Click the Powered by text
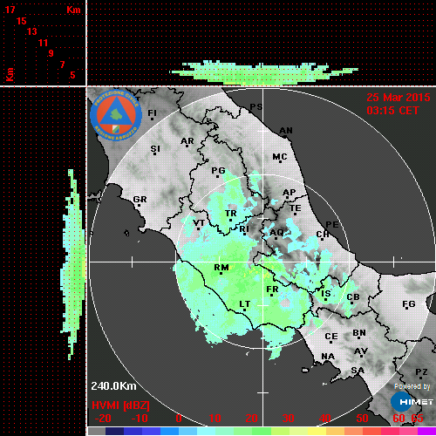The width and height of the screenshot is (436, 436). click(x=412, y=386)
